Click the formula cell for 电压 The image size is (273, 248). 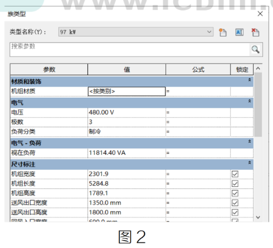tap(198, 113)
